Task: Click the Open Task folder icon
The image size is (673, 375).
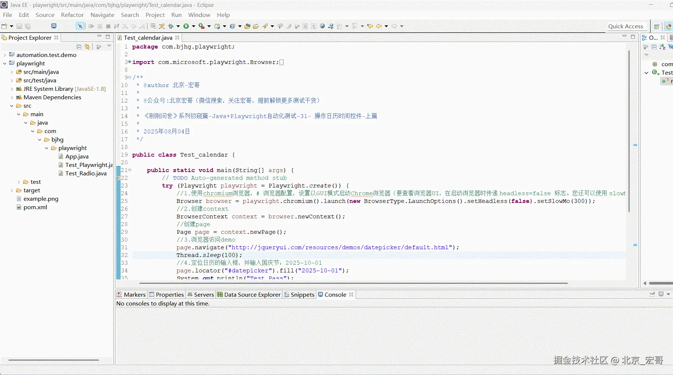Action: (256, 26)
